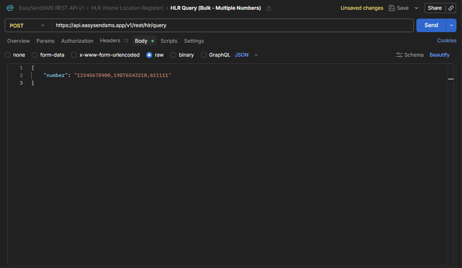This screenshot has height=268, width=462.
Task: Open EasySendSMS REST API v1 breadcrumb
Action: click(51, 8)
